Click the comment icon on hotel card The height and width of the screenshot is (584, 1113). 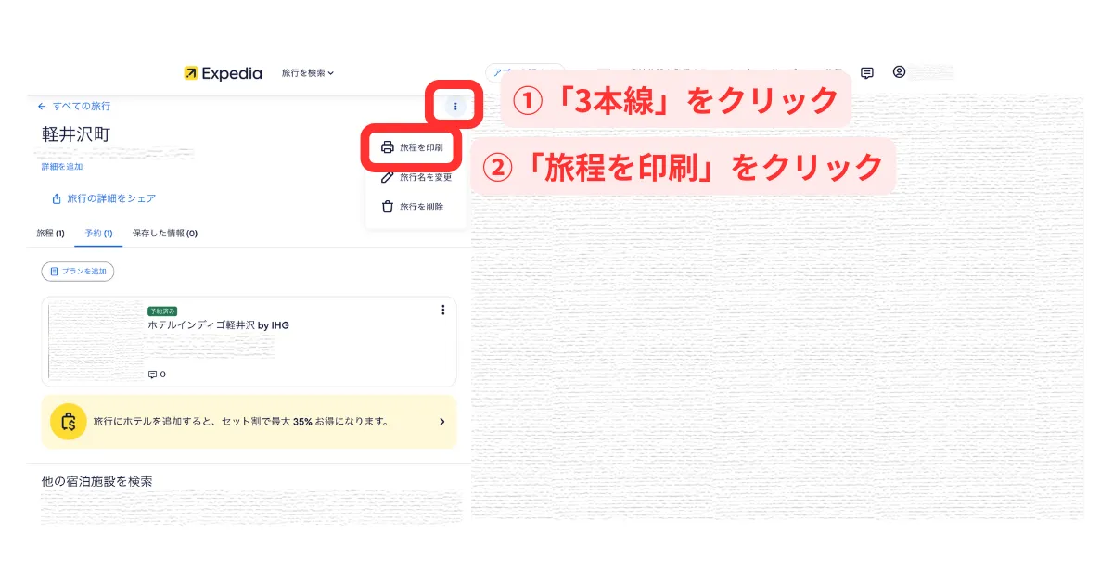[153, 375]
